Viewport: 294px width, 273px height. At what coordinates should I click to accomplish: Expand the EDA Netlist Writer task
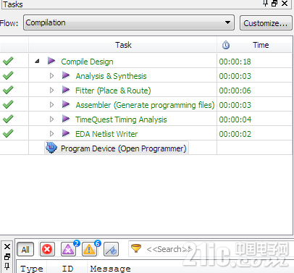pyautogui.click(x=51, y=134)
